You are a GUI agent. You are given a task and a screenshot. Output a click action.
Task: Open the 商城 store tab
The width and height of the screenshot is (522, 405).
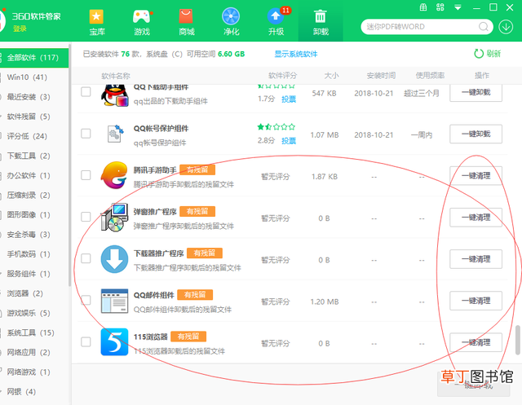coord(187,22)
